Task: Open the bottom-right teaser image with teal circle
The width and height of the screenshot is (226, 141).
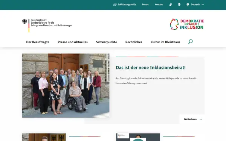Action: (138, 137)
